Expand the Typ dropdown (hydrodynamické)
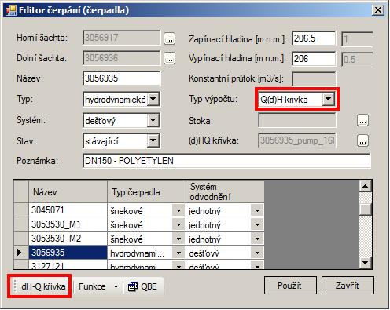The height and width of the screenshot is (310, 390). [153, 99]
